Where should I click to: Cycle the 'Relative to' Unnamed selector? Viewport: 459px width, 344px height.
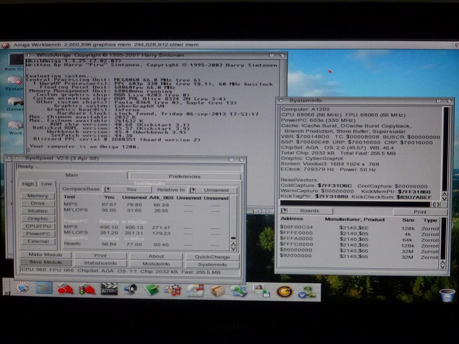pyautogui.click(x=212, y=190)
